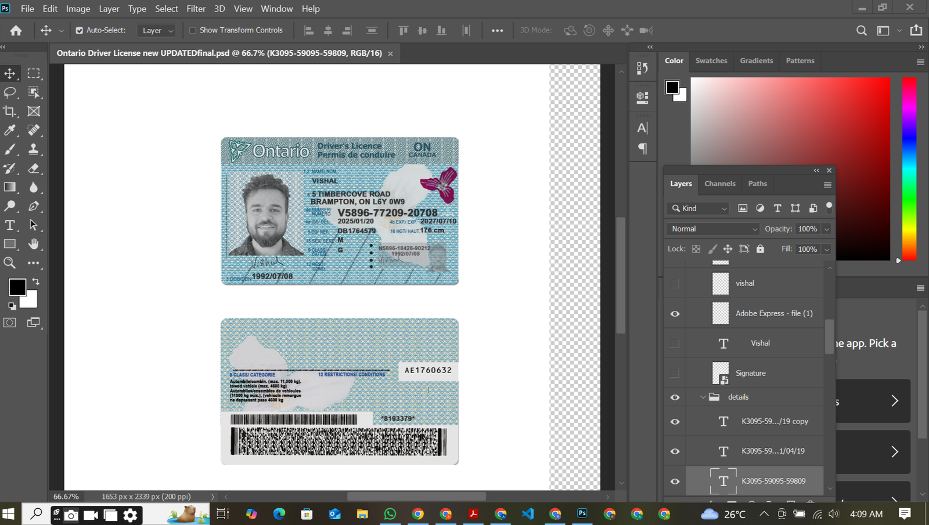This screenshot has width=929, height=525.
Task: Select the Path Selection tool
Action: pos(34,225)
